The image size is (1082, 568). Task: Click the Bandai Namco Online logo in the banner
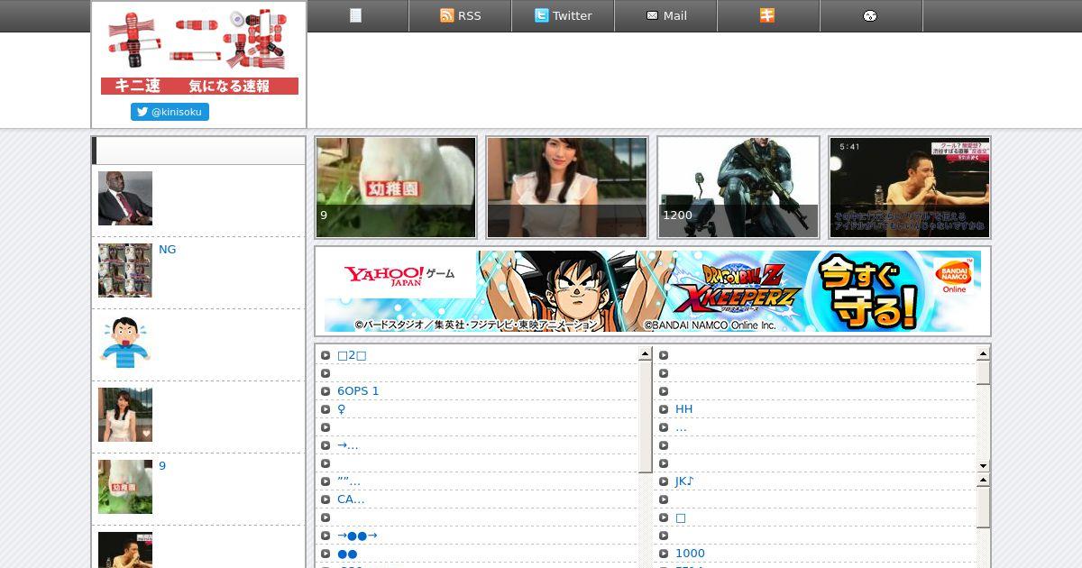click(954, 278)
